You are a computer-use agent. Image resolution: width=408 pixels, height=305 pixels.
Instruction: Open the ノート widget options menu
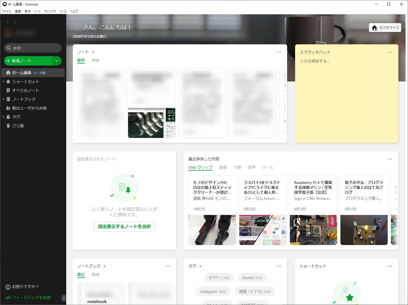point(279,52)
